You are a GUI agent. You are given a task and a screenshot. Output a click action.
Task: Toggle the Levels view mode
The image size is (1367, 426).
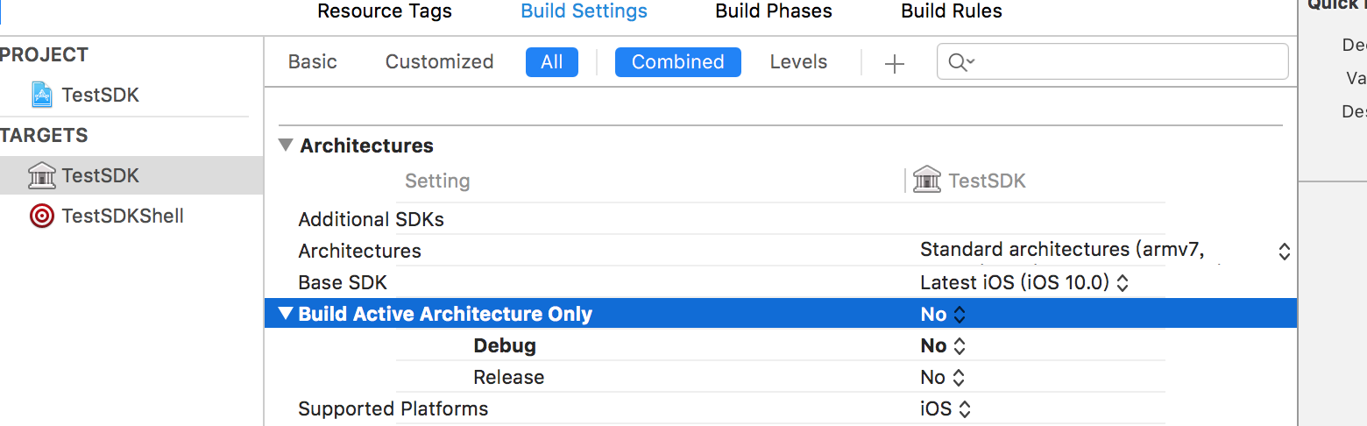(798, 62)
